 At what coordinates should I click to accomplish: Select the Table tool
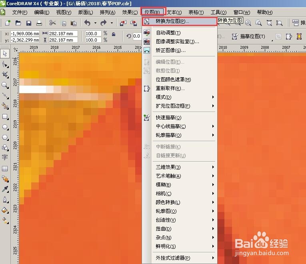(5, 168)
